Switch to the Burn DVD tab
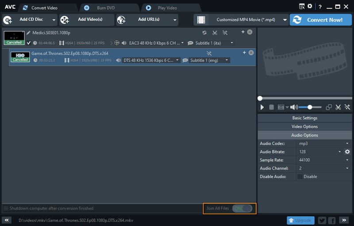The height and width of the screenshot is (226, 354). (106, 8)
